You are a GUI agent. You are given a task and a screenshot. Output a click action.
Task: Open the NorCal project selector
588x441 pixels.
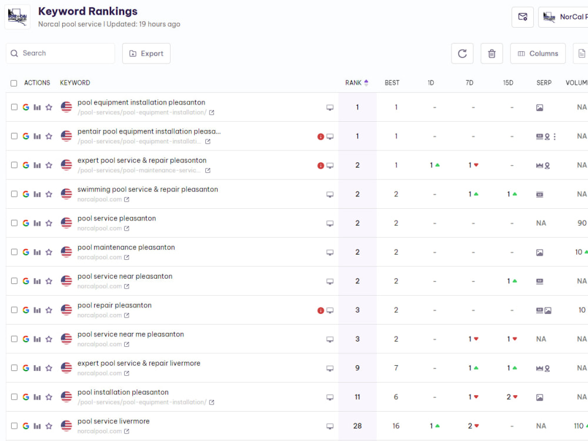pyautogui.click(x=563, y=17)
